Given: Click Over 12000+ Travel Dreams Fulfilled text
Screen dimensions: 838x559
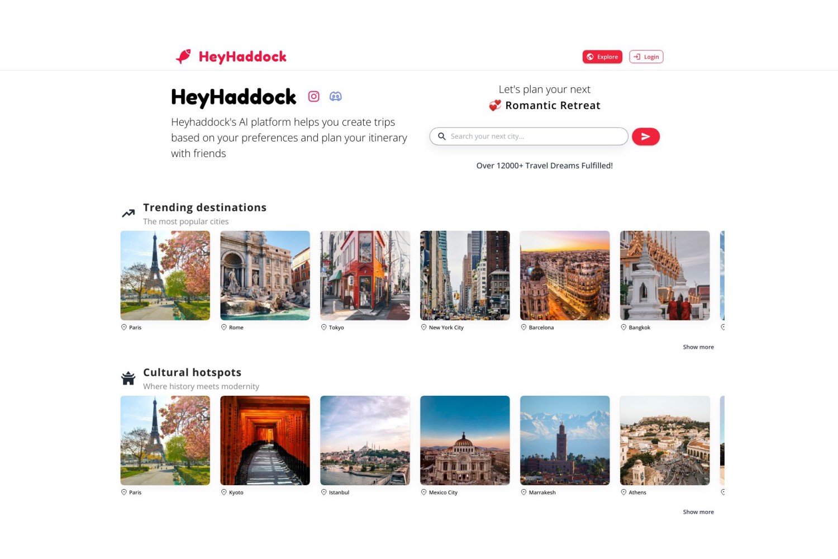Looking at the screenshot, I should [x=545, y=166].
